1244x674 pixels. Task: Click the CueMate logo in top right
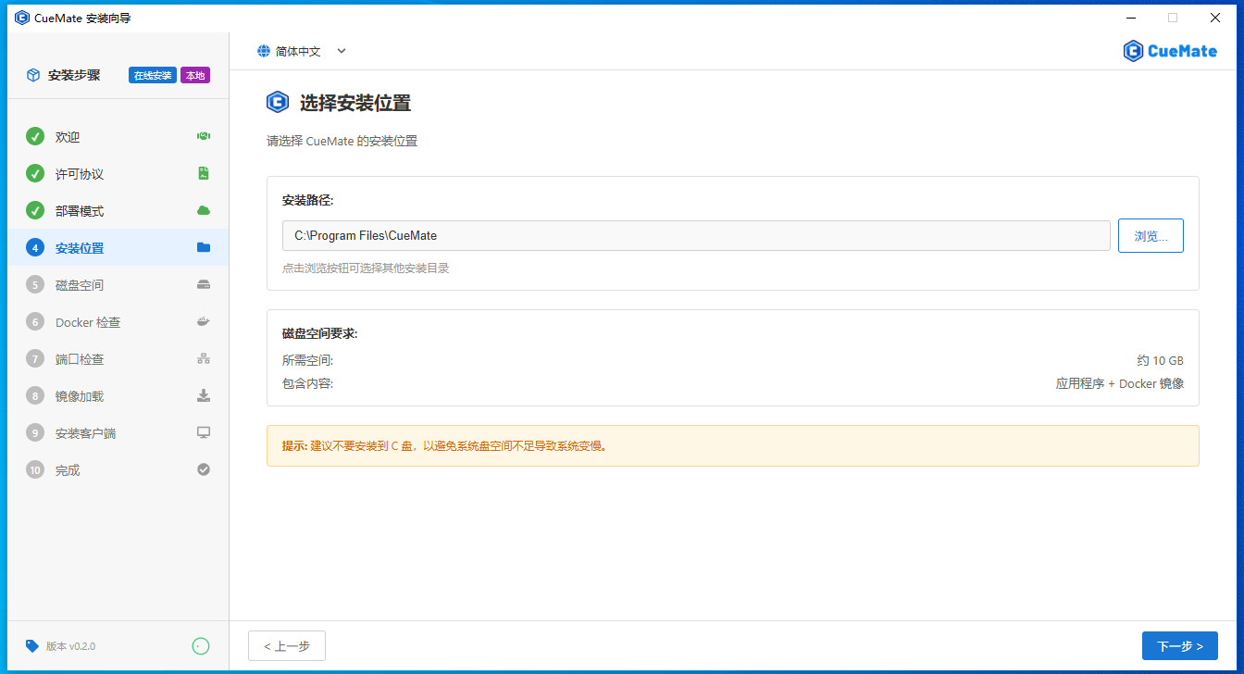(1170, 51)
